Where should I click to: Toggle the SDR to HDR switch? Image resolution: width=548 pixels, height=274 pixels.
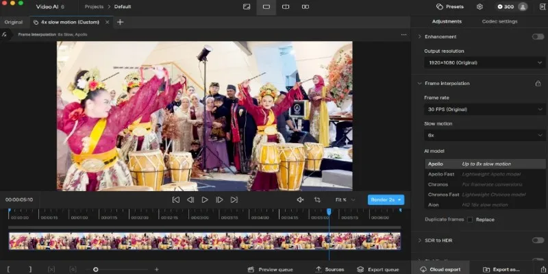538,240
